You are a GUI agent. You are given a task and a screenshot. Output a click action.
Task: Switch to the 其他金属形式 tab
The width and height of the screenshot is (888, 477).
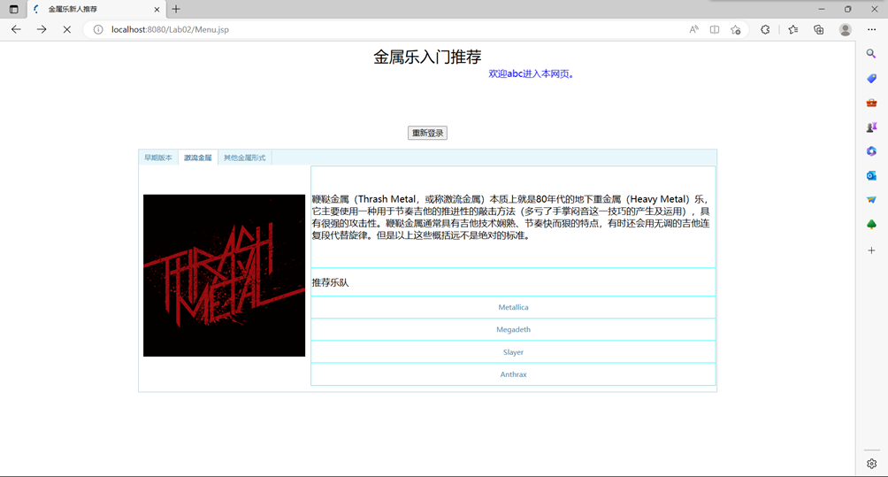[x=245, y=158]
